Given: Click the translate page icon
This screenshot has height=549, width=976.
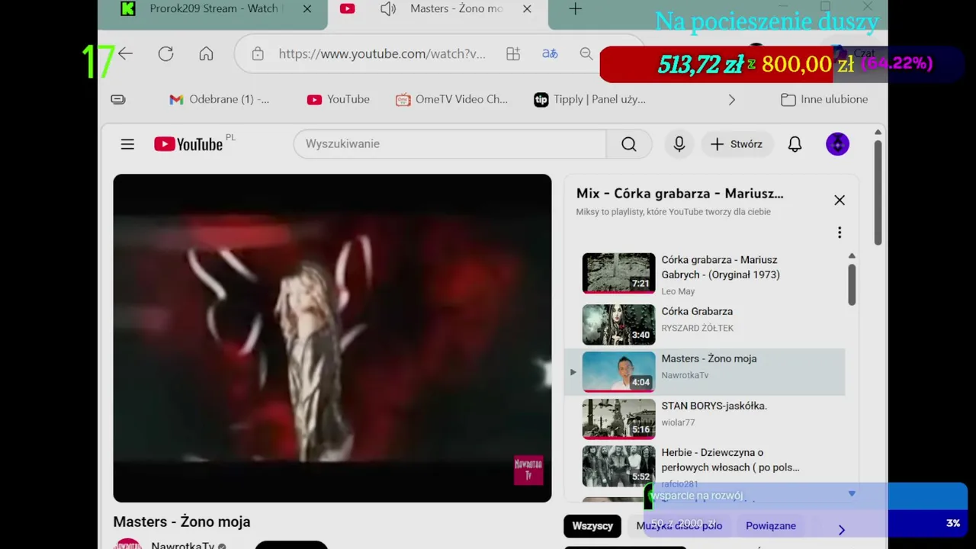Looking at the screenshot, I should (550, 53).
